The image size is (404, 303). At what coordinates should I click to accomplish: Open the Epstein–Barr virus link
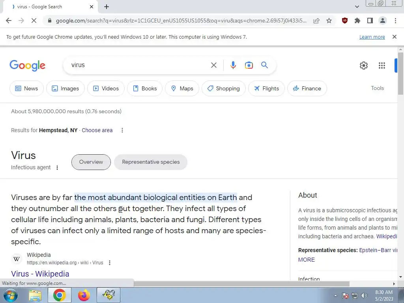378,250
